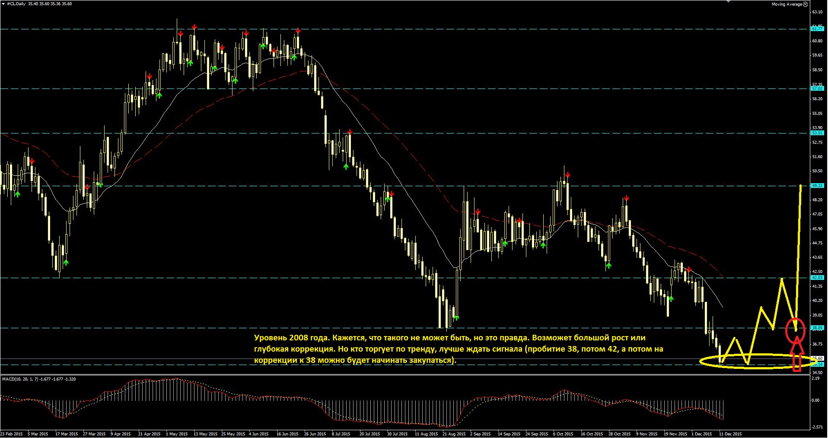Screen dimensions: 828x438
Task: Click the 11 Dec 2015 date label
Action: [x=730, y=434]
